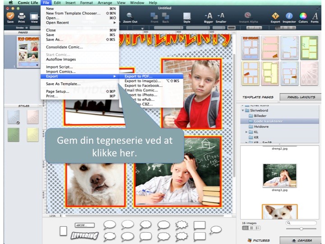Choose Export to Image(s)
This screenshot has width=325, height=244.
152,81
